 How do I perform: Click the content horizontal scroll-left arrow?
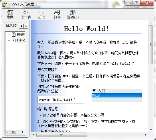(x=33, y=135)
